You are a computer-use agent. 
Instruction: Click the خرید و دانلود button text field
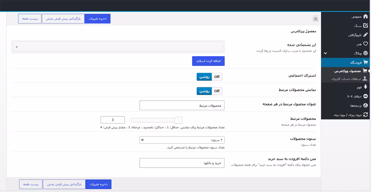(x=182, y=163)
